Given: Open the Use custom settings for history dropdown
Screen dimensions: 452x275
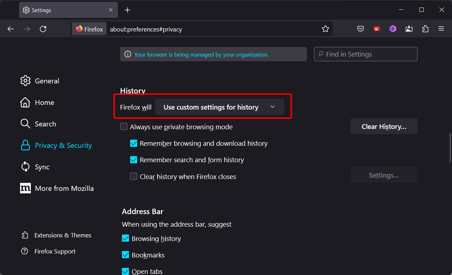Looking at the screenshot, I should click(219, 107).
